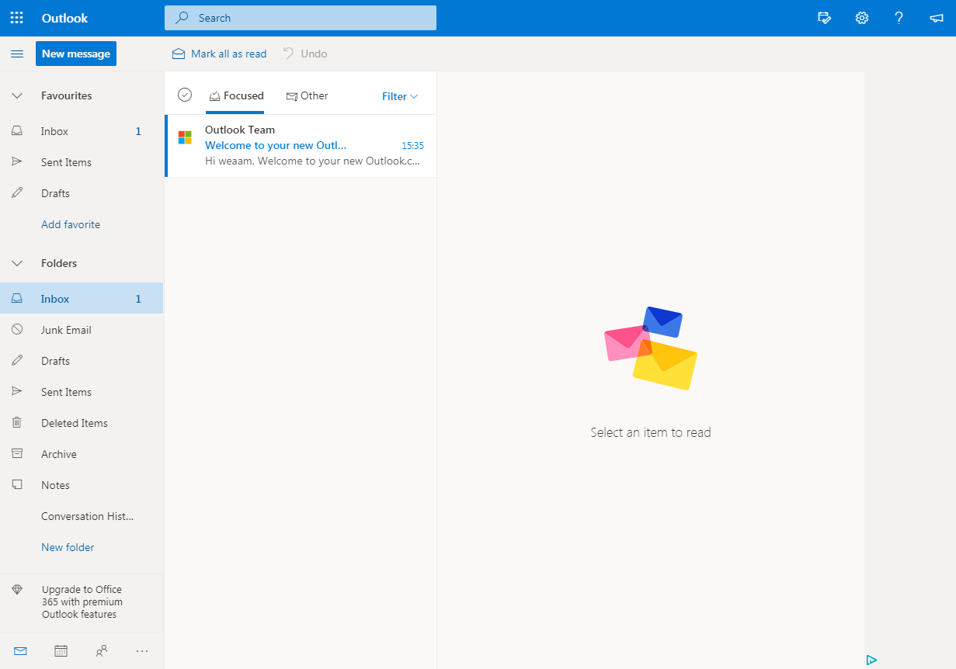Collapse the Favourites section
This screenshot has width=956, height=669.
tap(17, 95)
